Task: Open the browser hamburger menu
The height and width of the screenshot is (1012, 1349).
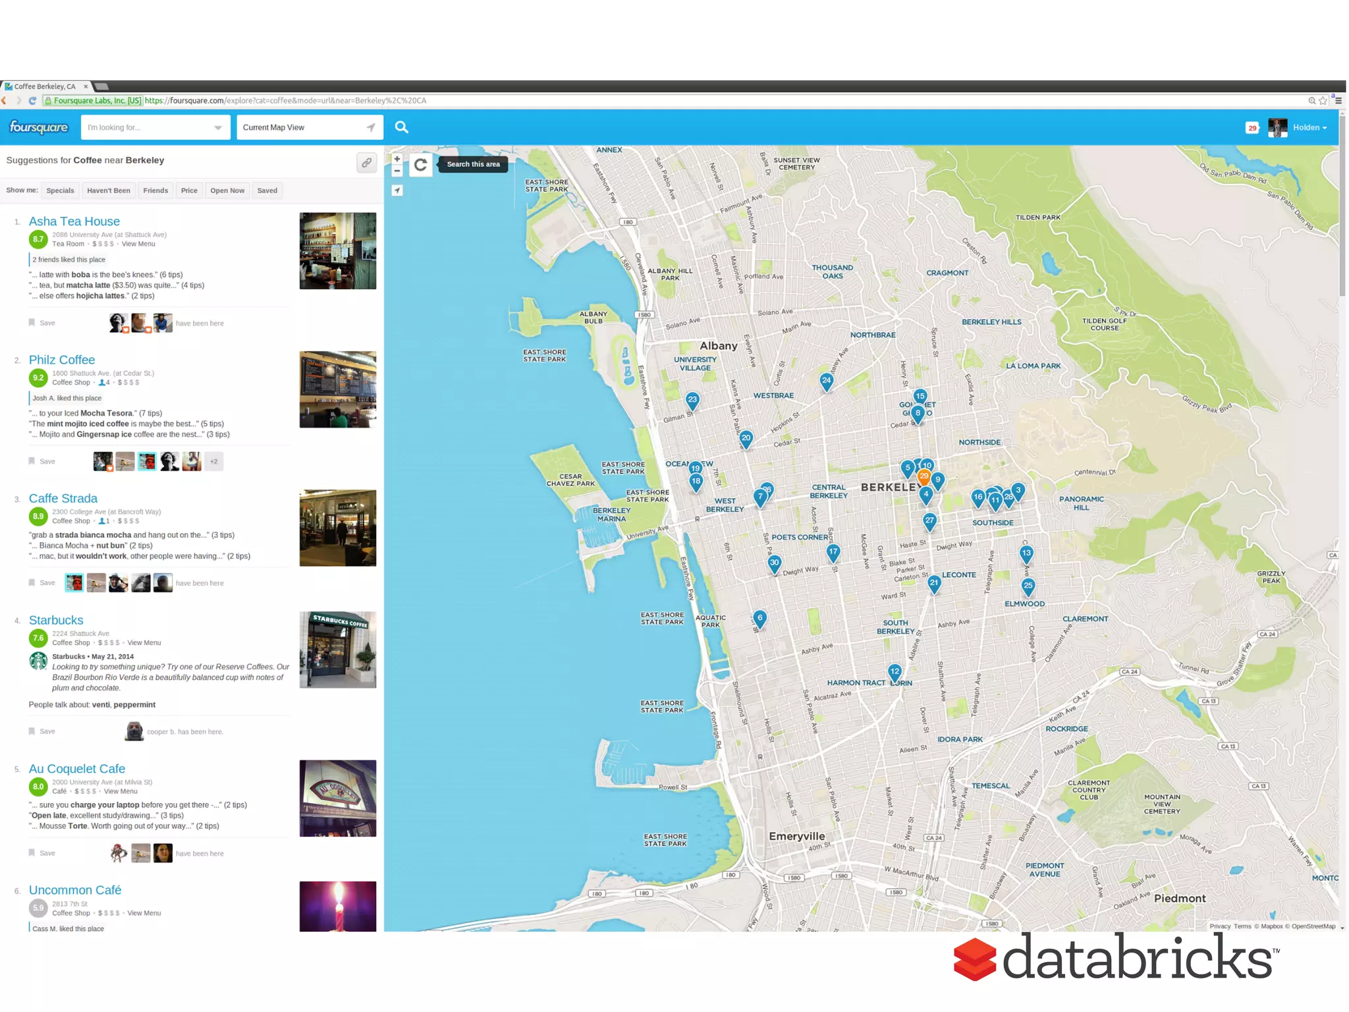Action: (1338, 101)
